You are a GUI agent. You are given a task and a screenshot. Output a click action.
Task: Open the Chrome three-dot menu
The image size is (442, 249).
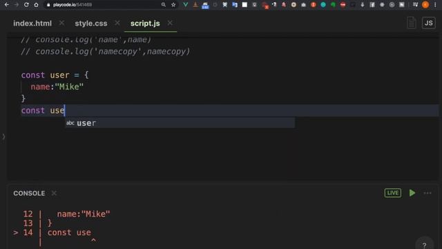[435, 5]
